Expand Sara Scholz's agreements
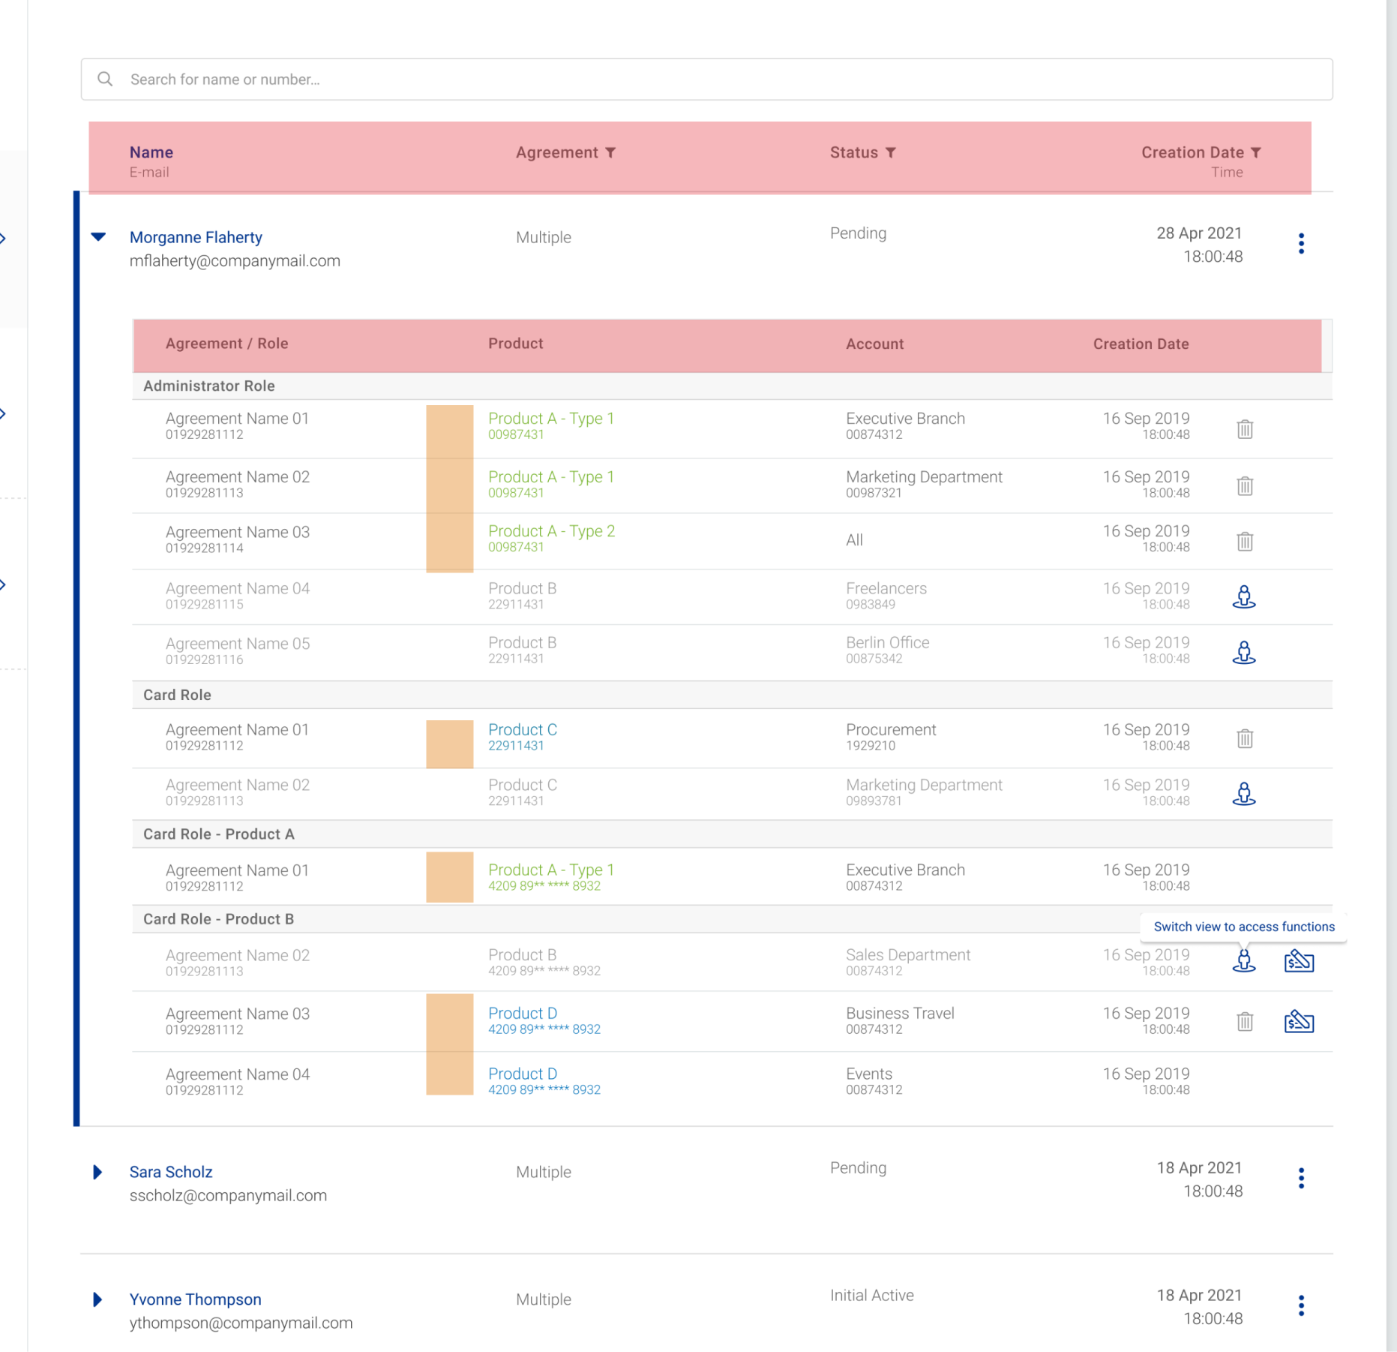This screenshot has width=1397, height=1352. (97, 1172)
